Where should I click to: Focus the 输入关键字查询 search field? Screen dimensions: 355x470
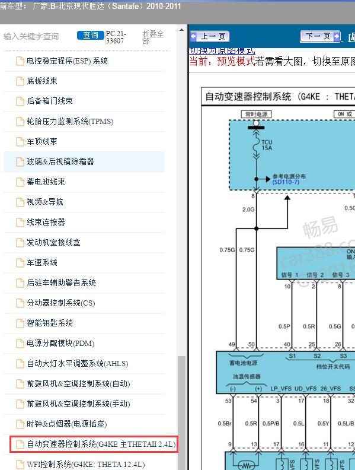pos(31,36)
